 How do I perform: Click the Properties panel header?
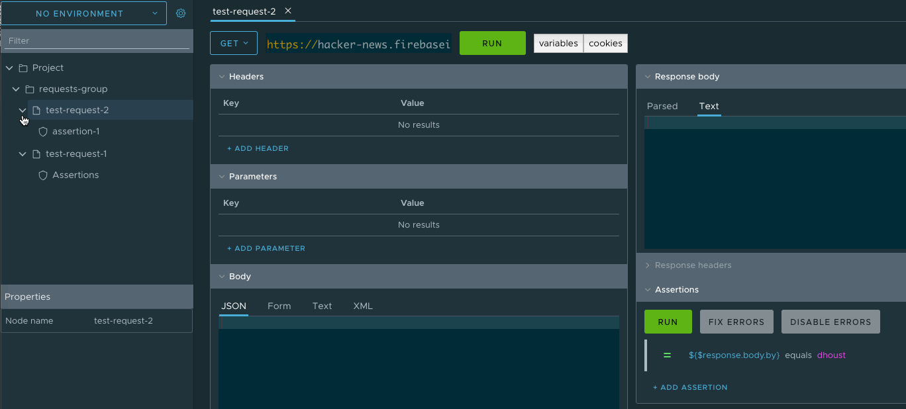tap(97, 297)
